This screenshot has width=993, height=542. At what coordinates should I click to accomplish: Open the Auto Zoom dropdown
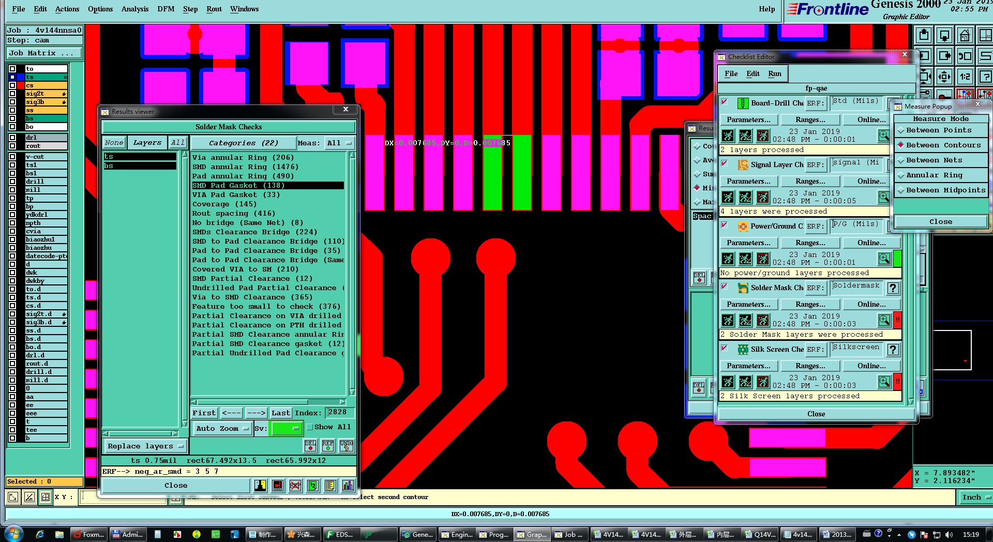[x=222, y=428]
